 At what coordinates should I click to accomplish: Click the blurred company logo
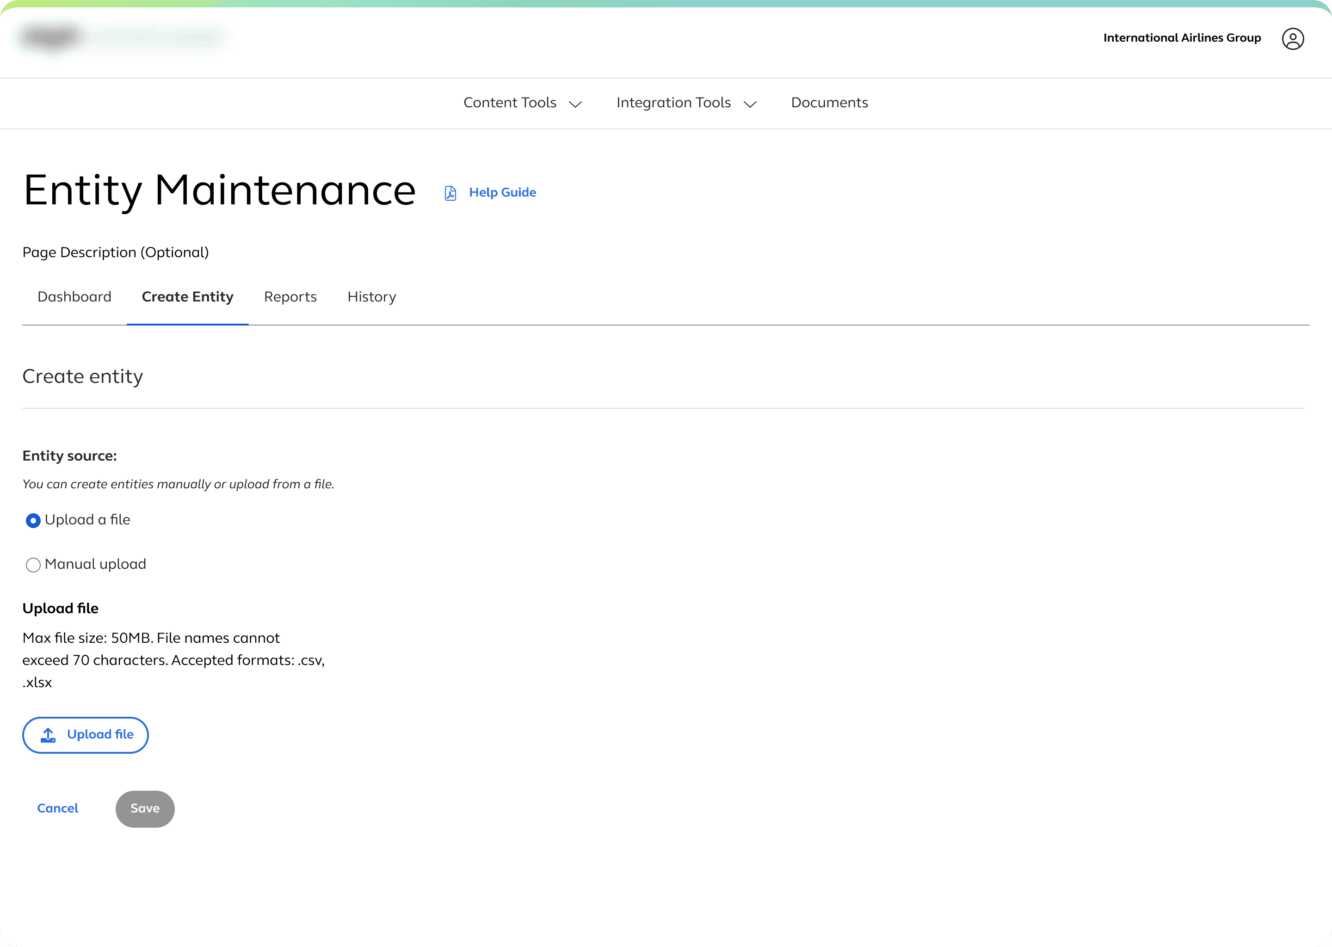point(52,37)
